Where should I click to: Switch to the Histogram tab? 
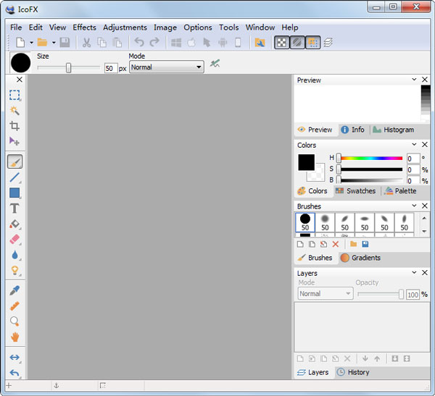coord(393,130)
